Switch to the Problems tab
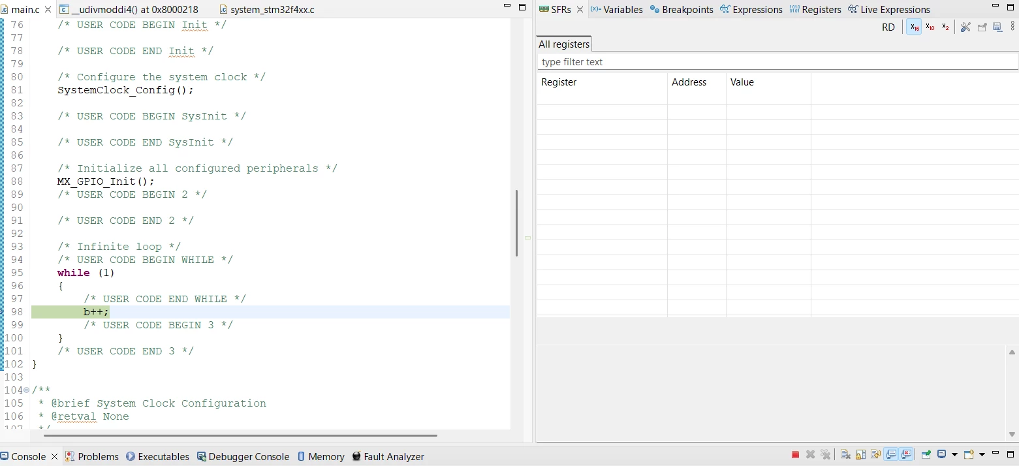 click(92, 456)
